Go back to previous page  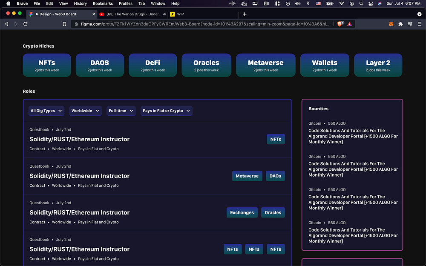(x=7, y=24)
